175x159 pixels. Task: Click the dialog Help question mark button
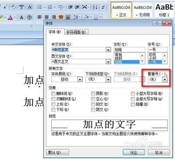coord(157,23)
